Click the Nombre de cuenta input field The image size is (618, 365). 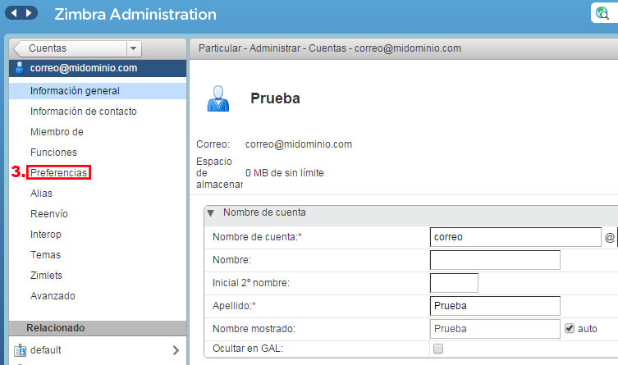coord(515,237)
